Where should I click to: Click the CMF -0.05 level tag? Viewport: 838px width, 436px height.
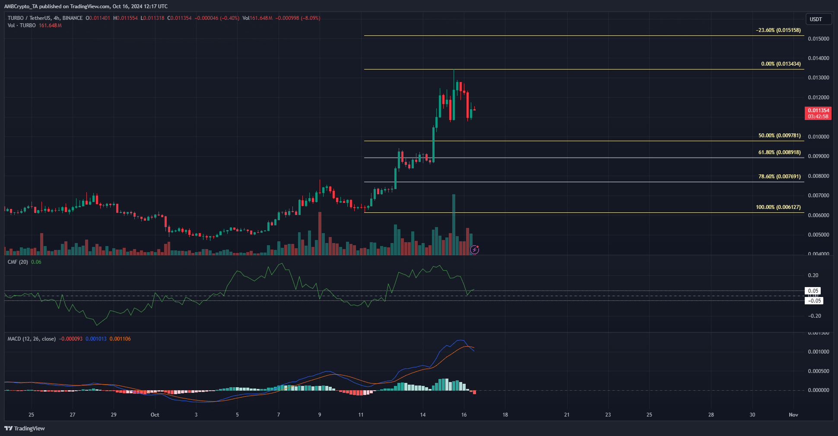[x=814, y=301]
